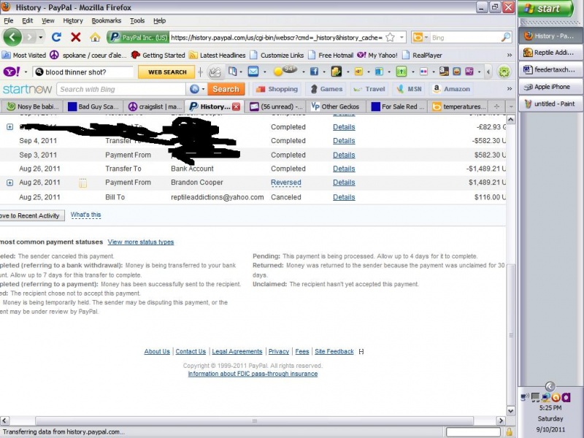Open the Bookmarks menu
The image size is (584, 438).
pyautogui.click(x=106, y=20)
